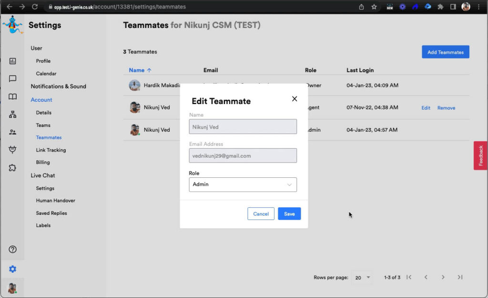Open the plug icon in sidebar

[x=13, y=150]
